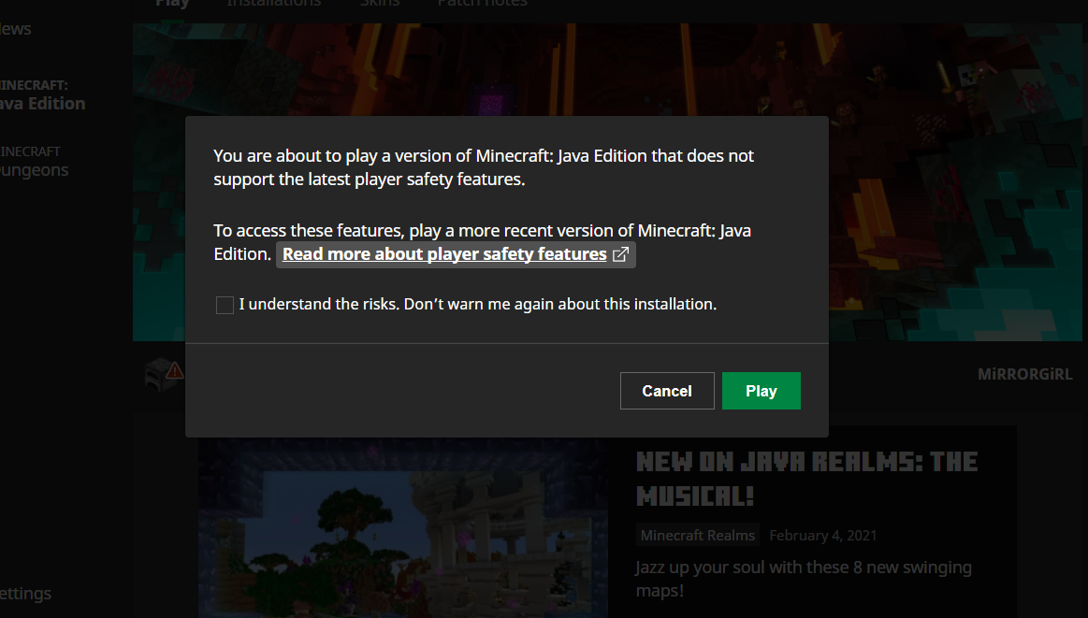This screenshot has width=1088, height=618.
Task: Click the 'Jazz up your soul' article description
Action: point(804,579)
